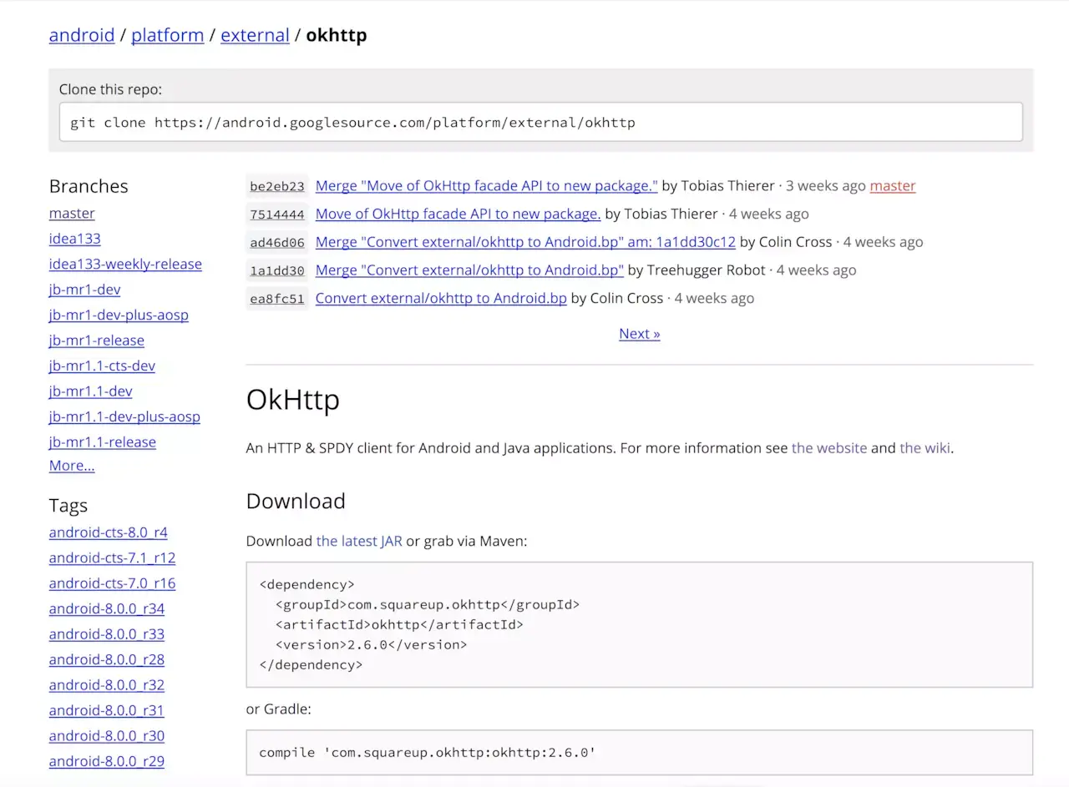Click the Branches heading

click(89, 186)
